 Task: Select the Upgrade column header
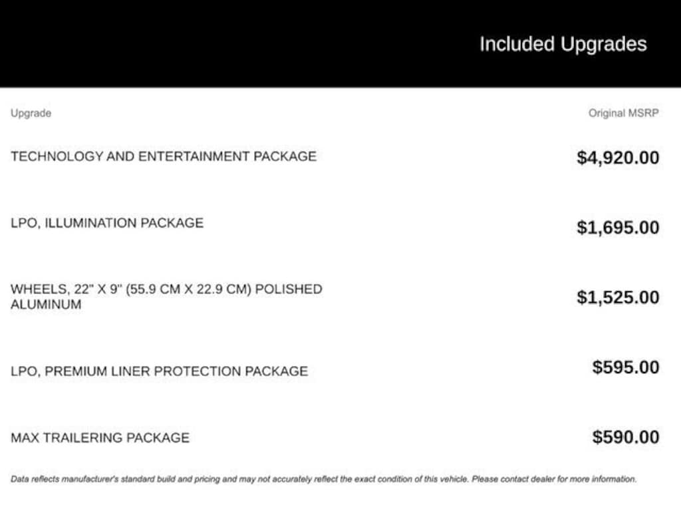[x=31, y=113]
